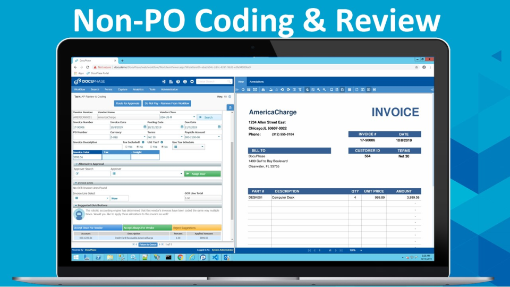This screenshot has width=510, height=287.
Task: Click the Approver Search field
Action: tap(91, 174)
